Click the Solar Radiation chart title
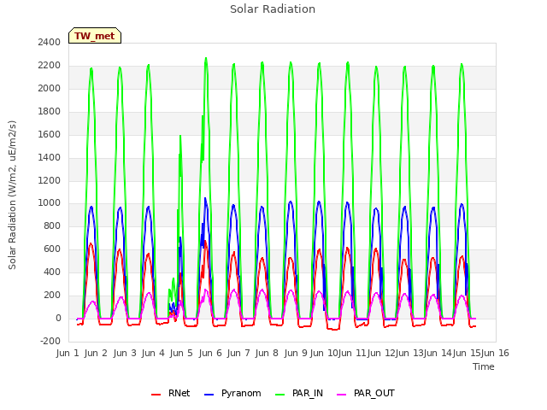The image size is (547, 410). tap(273, 9)
